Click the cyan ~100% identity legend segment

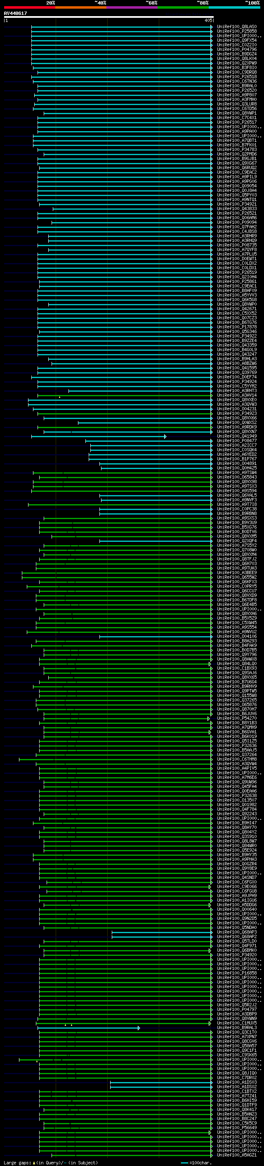[235, 7]
